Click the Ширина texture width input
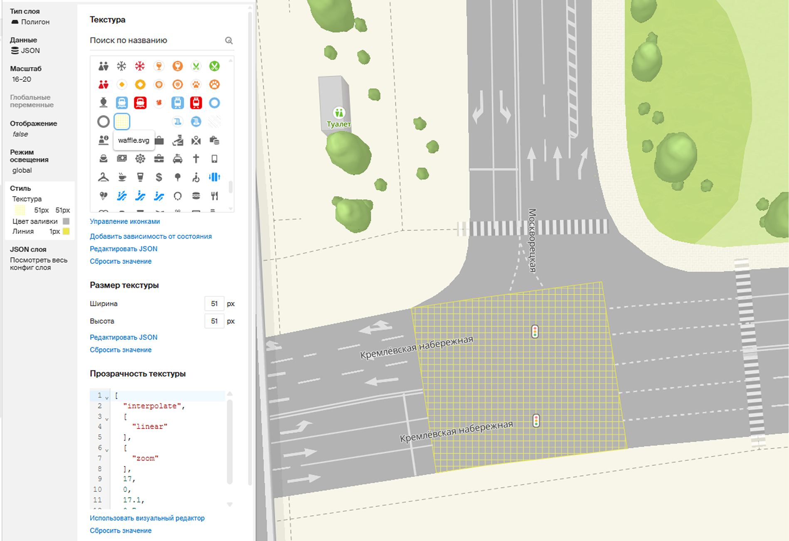Viewport: 789px width, 541px height. point(214,304)
